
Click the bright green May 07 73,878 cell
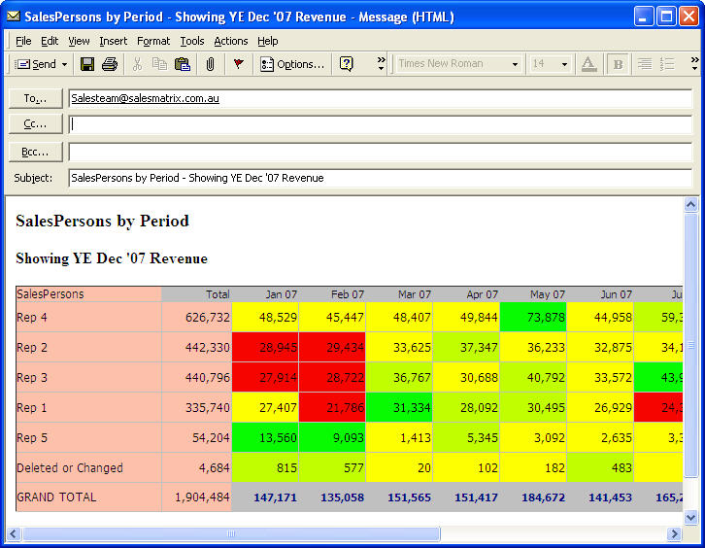pyautogui.click(x=532, y=317)
